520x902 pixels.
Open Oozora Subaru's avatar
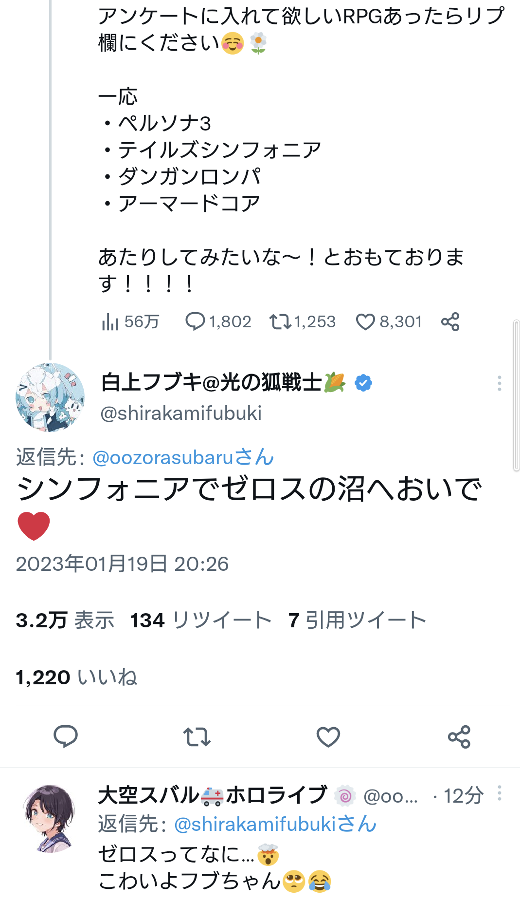coord(50,818)
